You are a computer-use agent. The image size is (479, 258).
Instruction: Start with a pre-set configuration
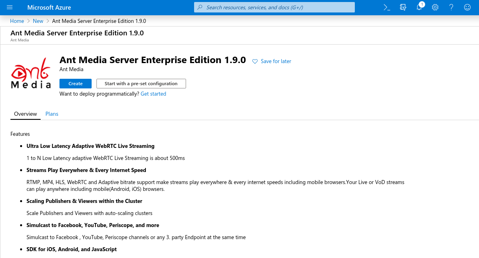point(141,84)
